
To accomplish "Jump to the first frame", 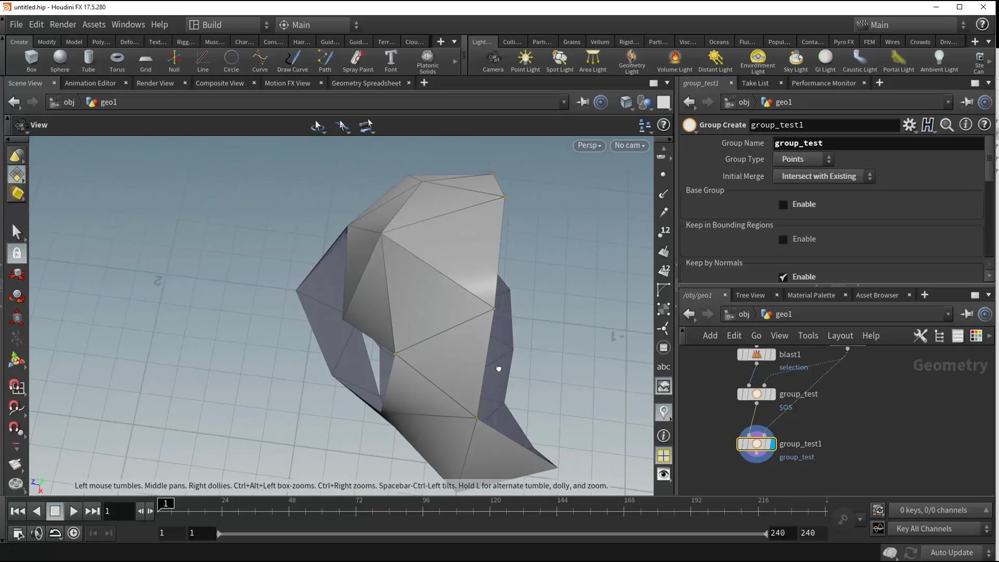I will pyautogui.click(x=18, y=511).
